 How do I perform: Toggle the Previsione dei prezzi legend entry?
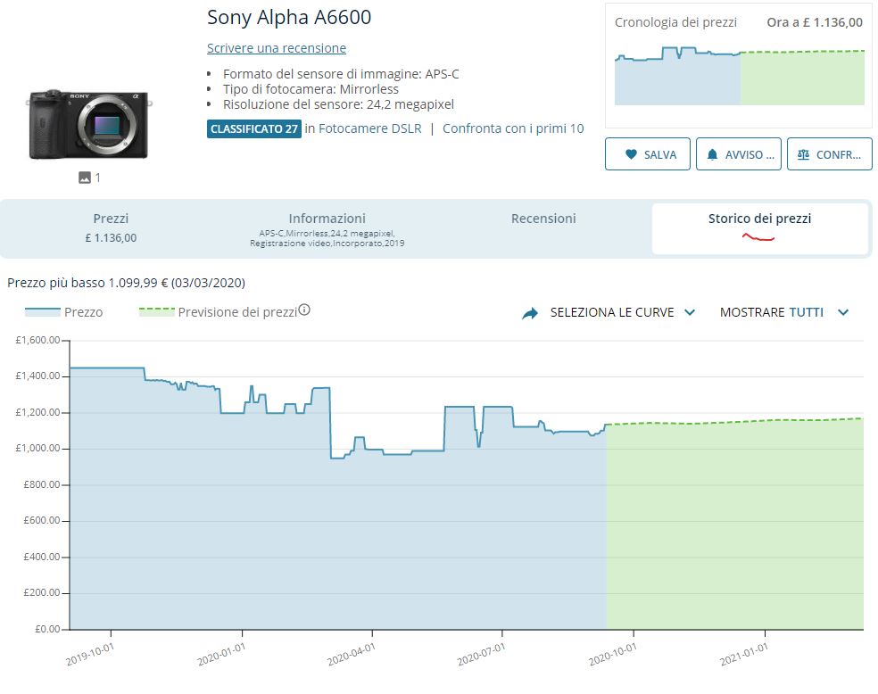(x=218, y=311)
